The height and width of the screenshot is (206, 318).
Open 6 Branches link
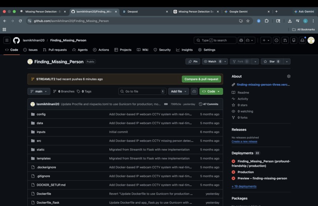point(64,91)
